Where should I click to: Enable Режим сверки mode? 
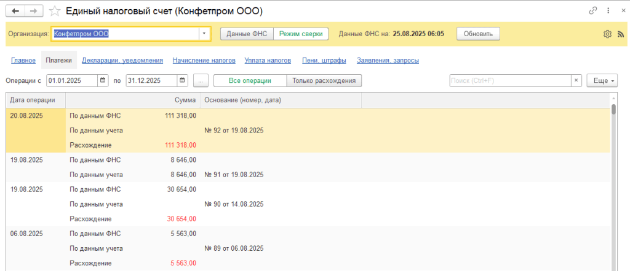click(300, 34)
